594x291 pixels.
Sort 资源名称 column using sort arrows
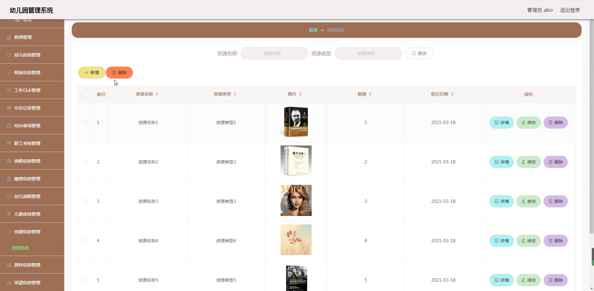pos(157,94)
